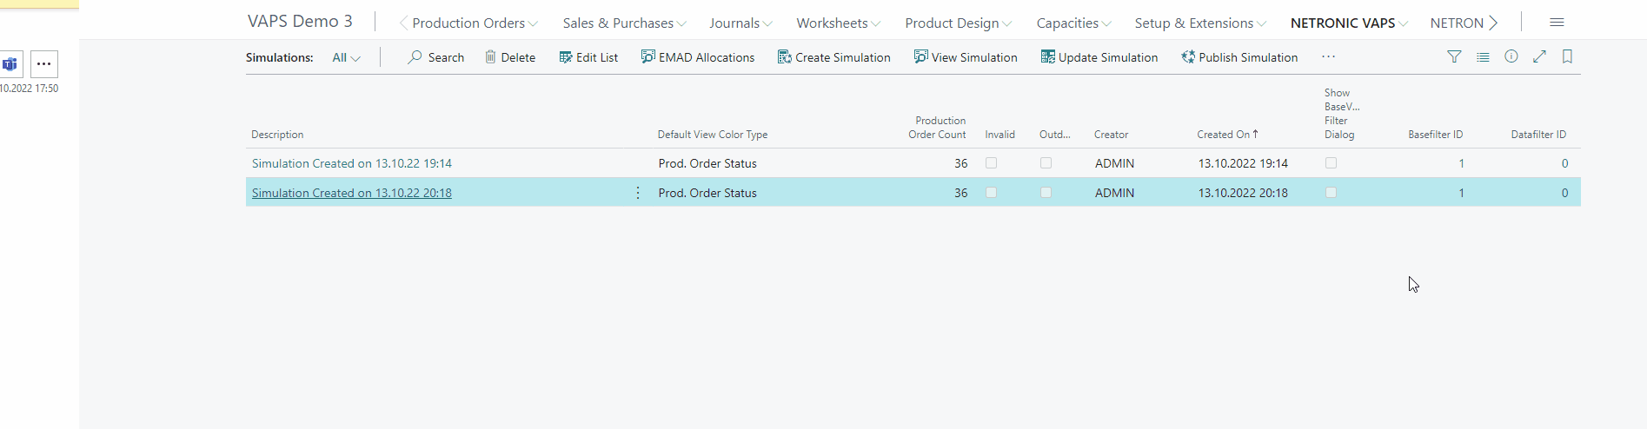
Task: Select ADMIN creator in 19:14 row
Action: point(1114,163)
